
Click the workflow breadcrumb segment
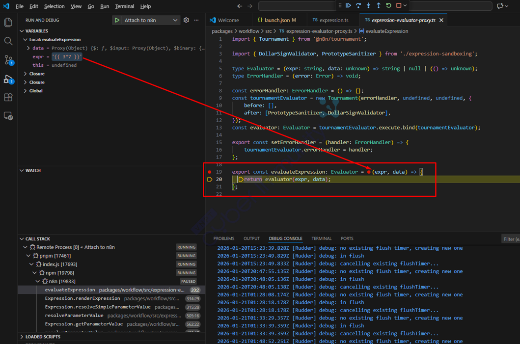249,31
